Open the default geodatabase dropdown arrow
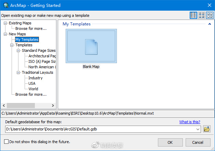The image size is (215, 151). pyautogui.click(x=198, y=129)
